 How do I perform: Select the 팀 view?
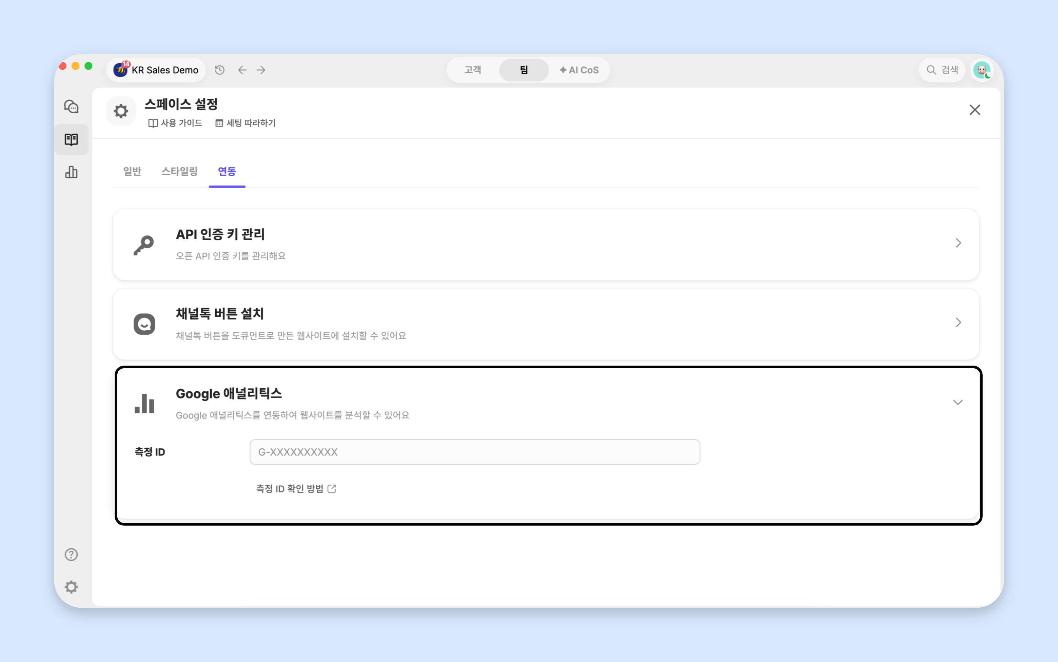[524, 70]
